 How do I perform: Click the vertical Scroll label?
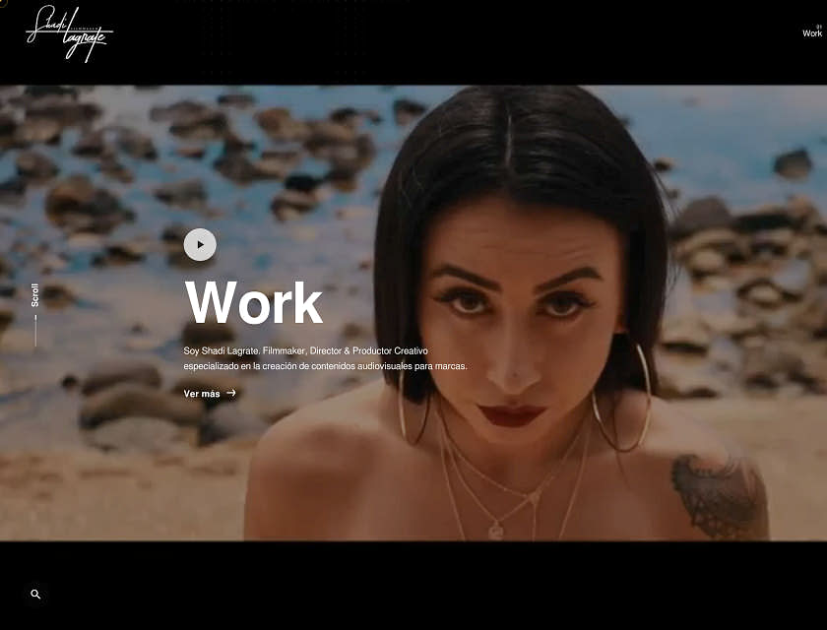tap(35, 295)
